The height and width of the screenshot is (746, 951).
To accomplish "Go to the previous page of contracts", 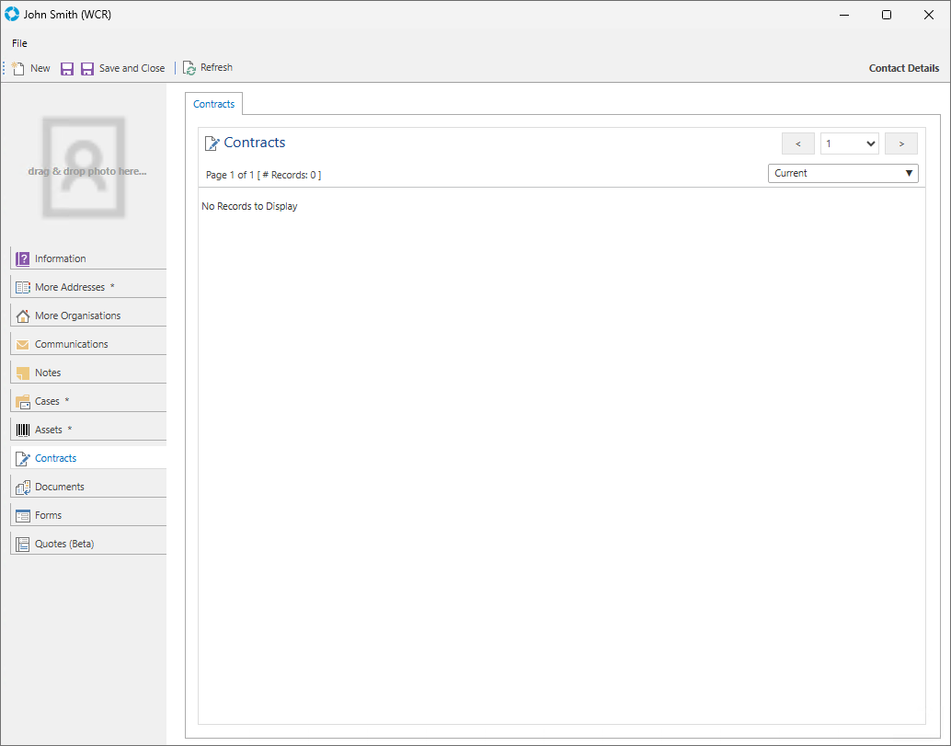I will pyautogui.click(x=797, y=143).
